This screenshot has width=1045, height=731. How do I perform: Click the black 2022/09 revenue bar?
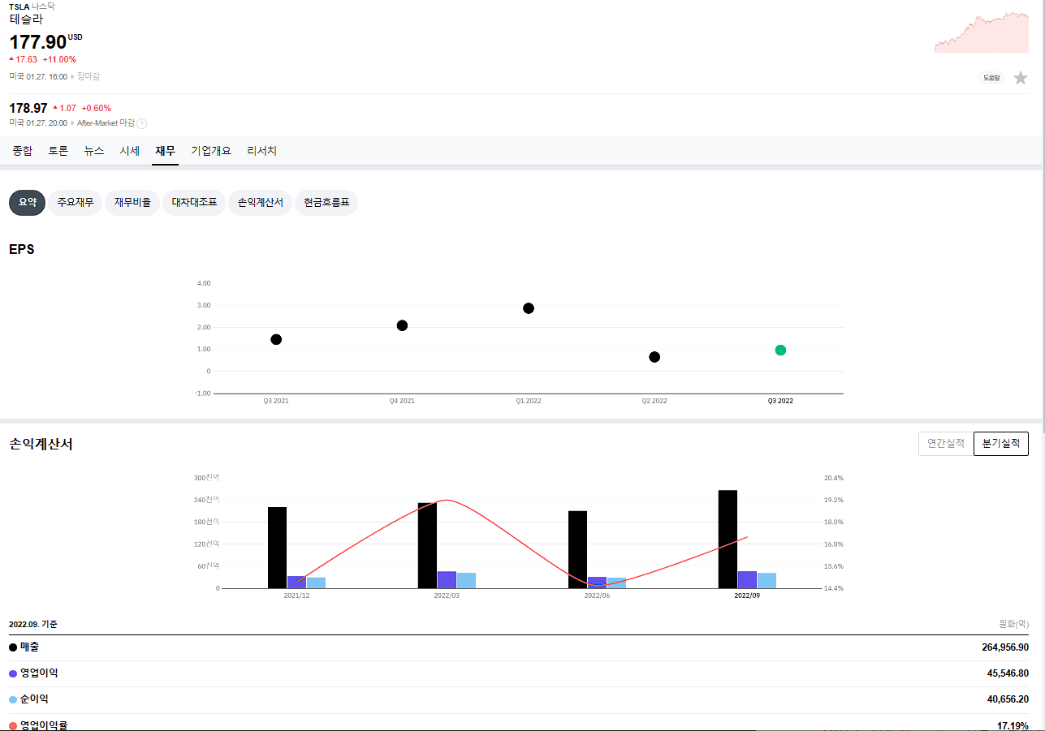(728, 539)
